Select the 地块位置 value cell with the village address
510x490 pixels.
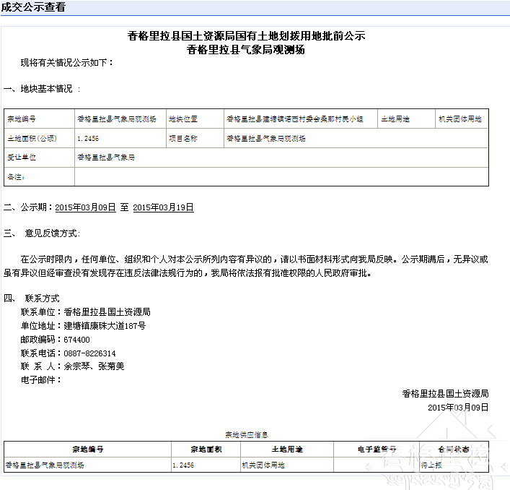pos(294,119)
